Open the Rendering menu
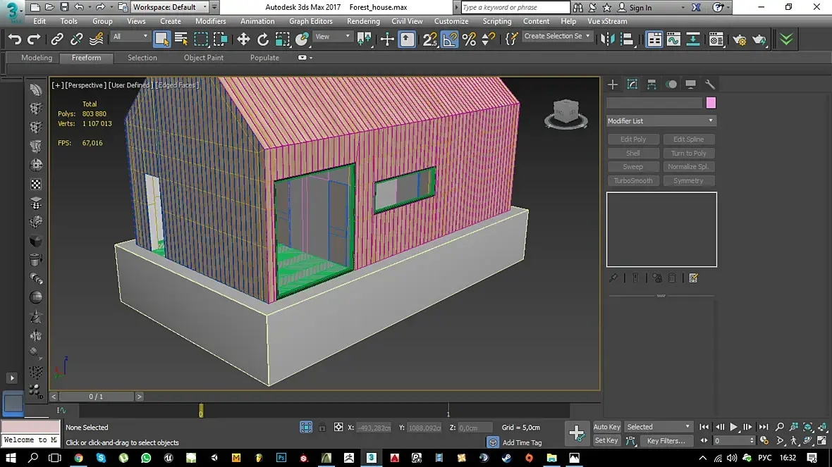 (363, 21)
